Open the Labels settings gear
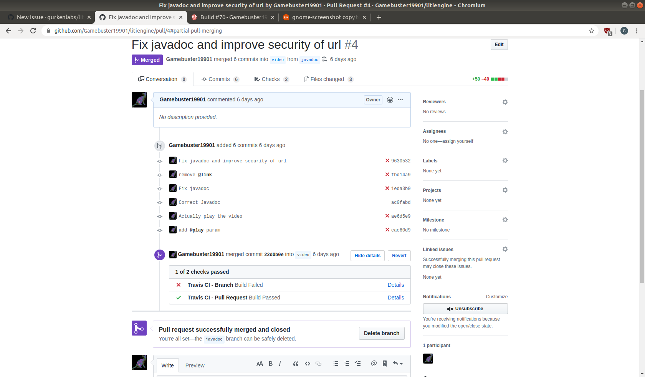This screenshot has height=377, width=645. click(505, 160)
